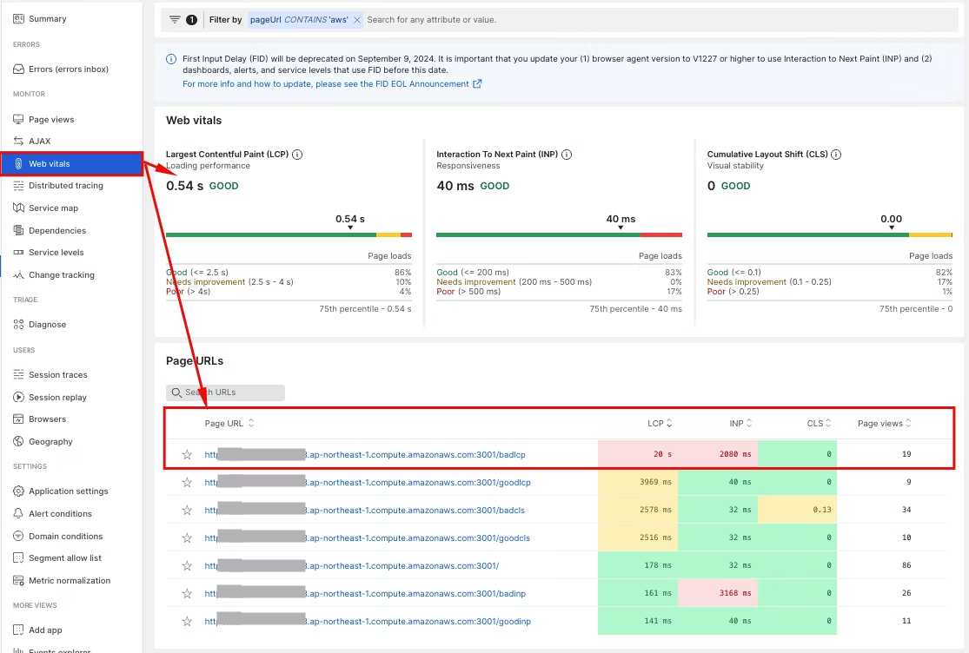This screenshot has height=653, width=969.
Task: Open the /badinp page URL link
Action: 365,594
